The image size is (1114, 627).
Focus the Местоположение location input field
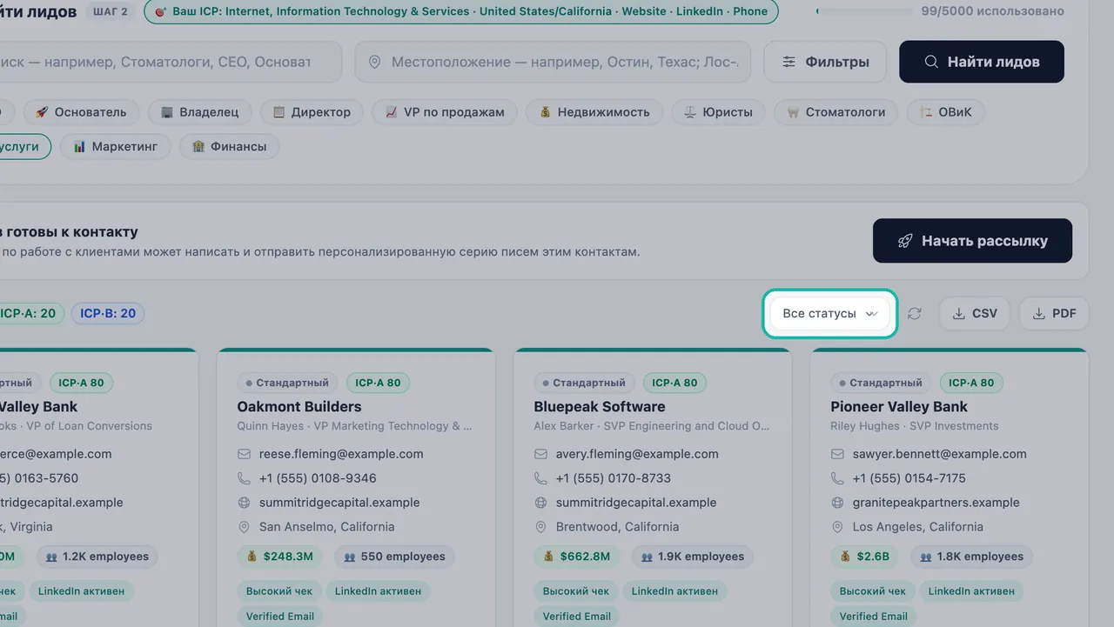[553, 62]
